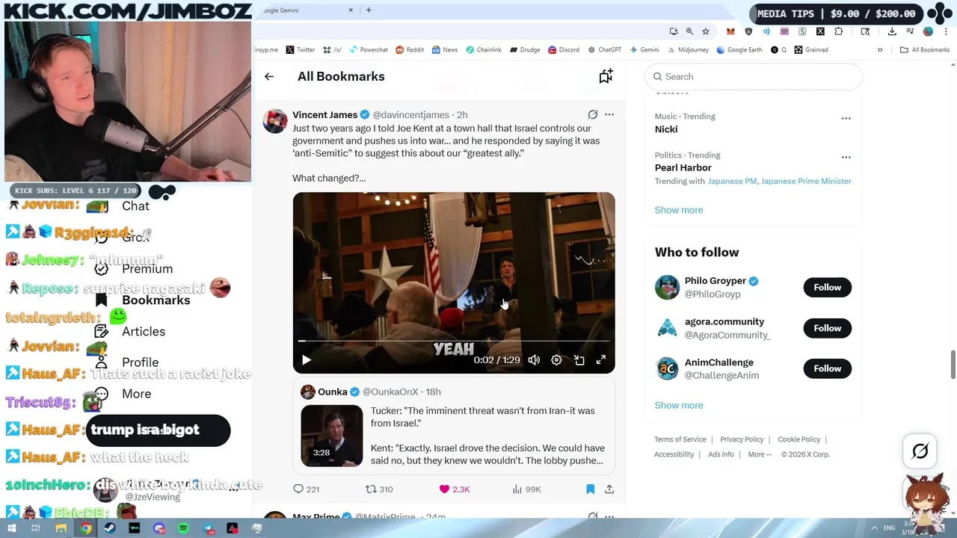Open Premium in the X sidebar
This screenshot has width=957, height=538.
tap(134, 268)
